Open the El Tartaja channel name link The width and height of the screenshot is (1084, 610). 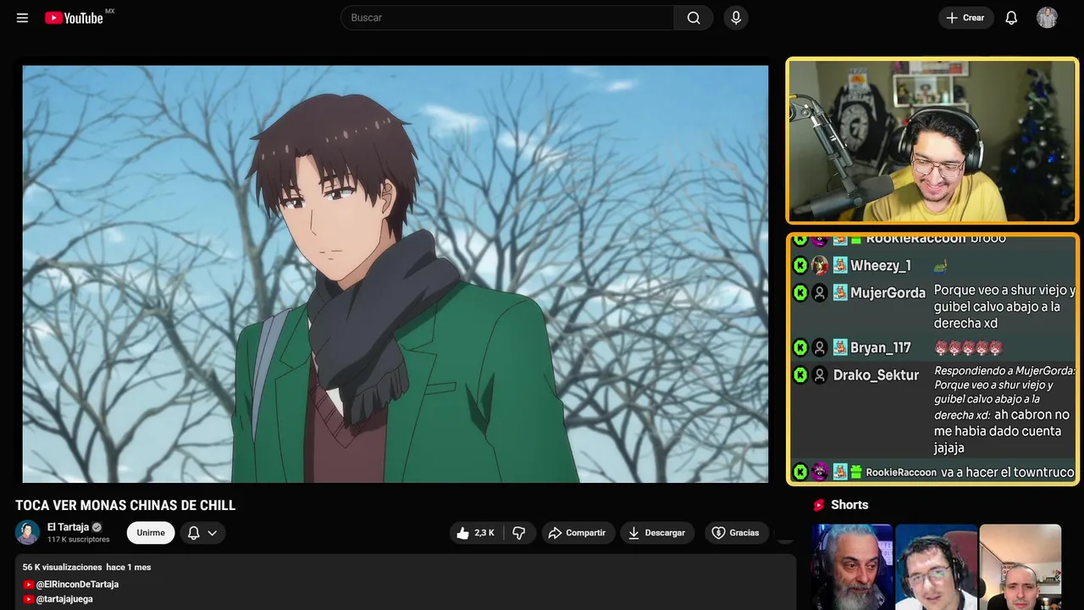pyautogui.click(x=68, y=527)
